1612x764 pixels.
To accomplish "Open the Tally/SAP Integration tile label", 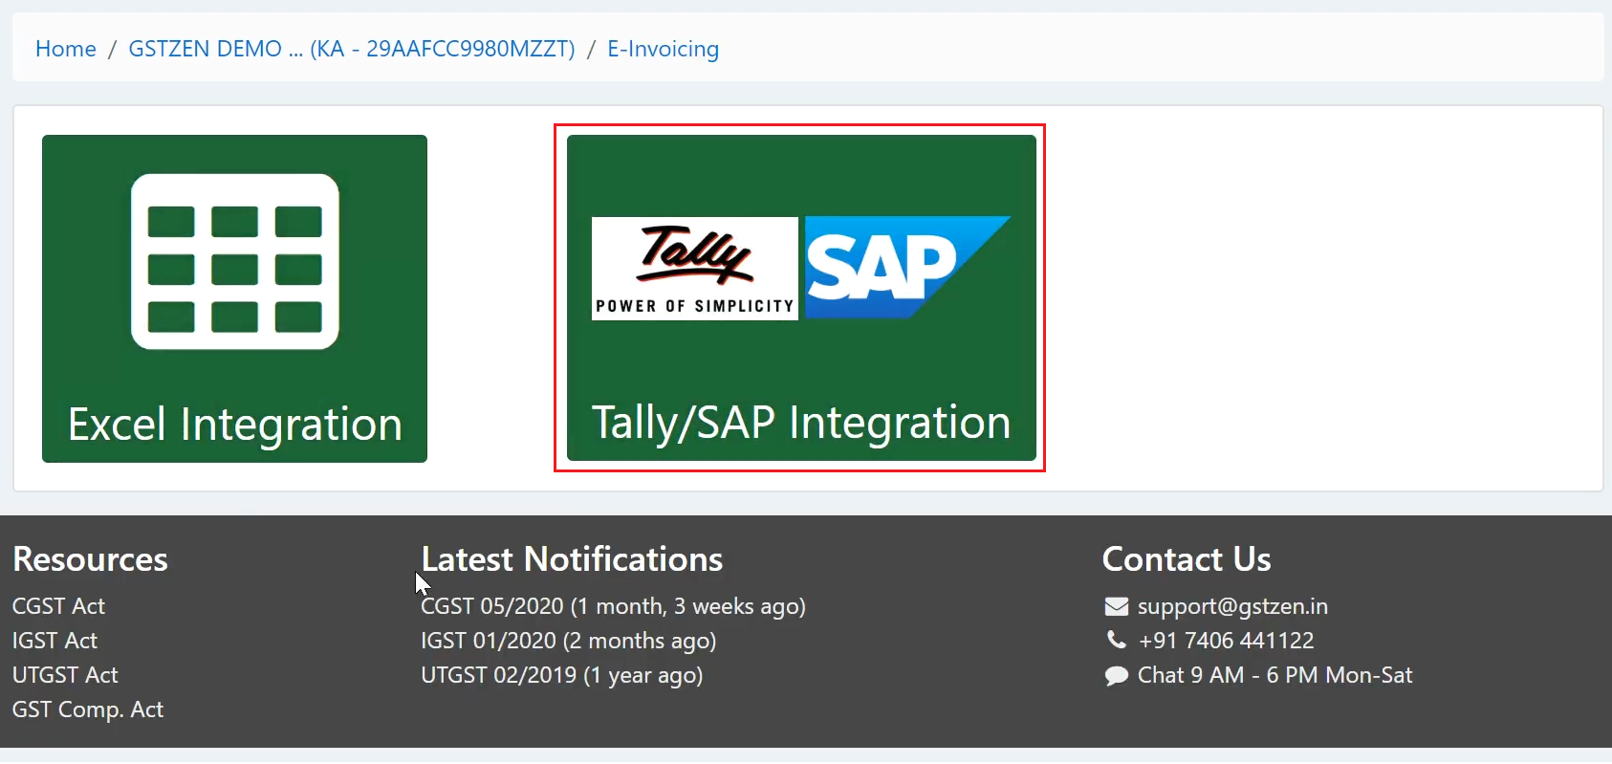I will (801, 423).
